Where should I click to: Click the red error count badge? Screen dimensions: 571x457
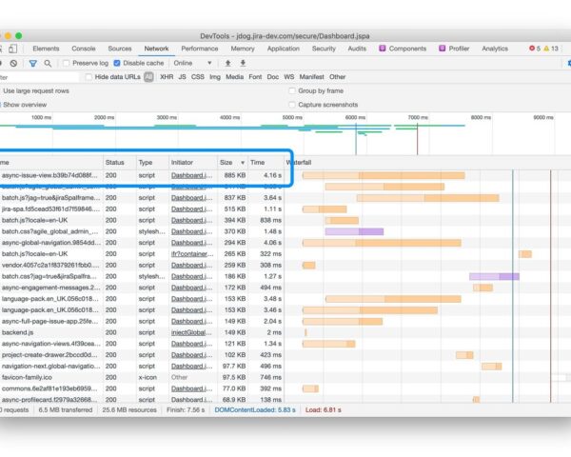535,48
